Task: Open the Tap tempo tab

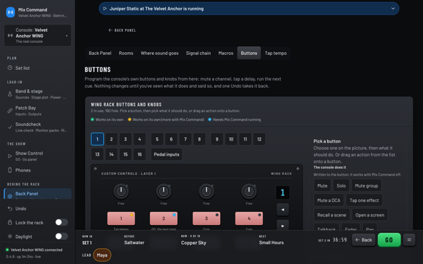Action: tap(276, 53)
